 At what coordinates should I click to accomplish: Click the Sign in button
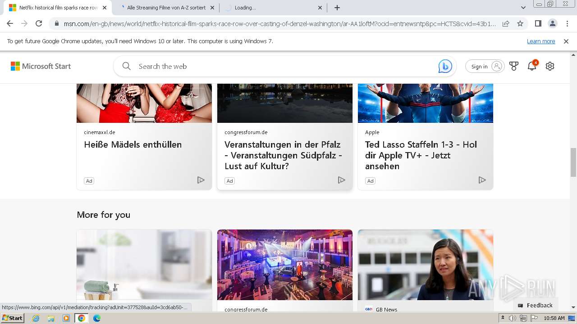click(485, 66)
